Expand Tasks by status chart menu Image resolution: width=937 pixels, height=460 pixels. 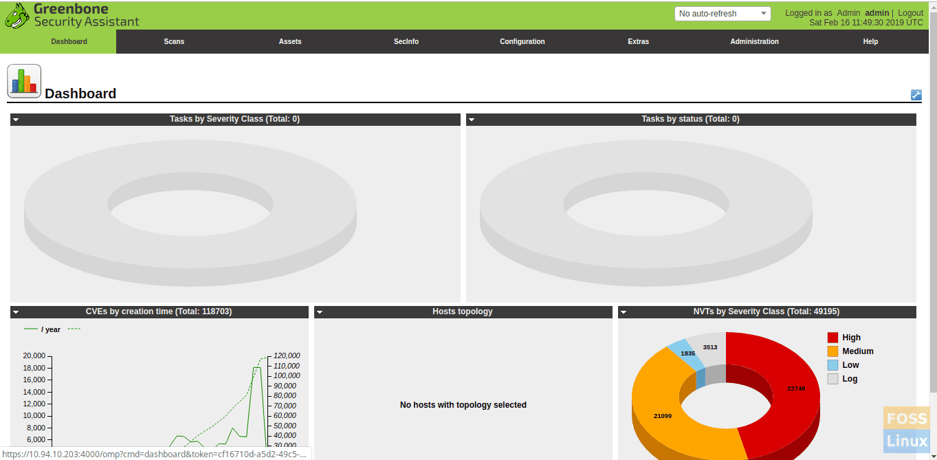(x=472, y=120)
